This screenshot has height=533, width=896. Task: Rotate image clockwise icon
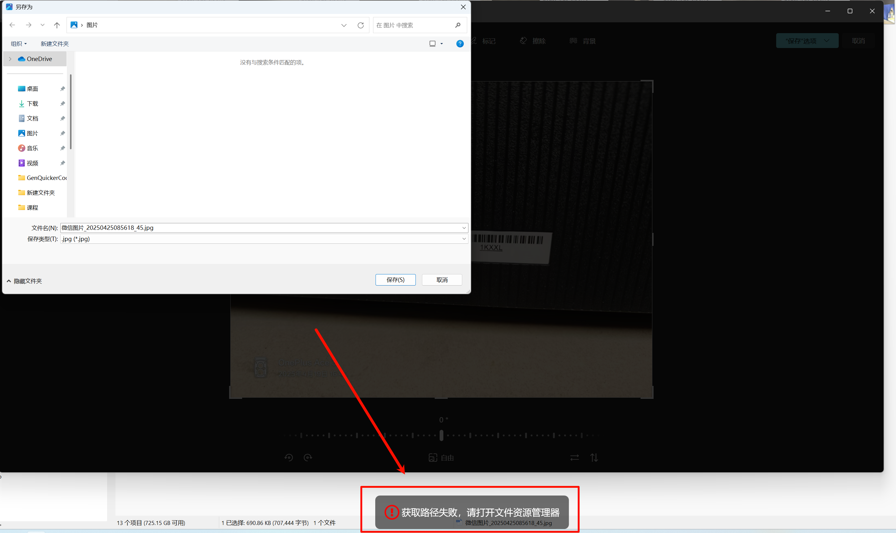click(x=308, y=457)
